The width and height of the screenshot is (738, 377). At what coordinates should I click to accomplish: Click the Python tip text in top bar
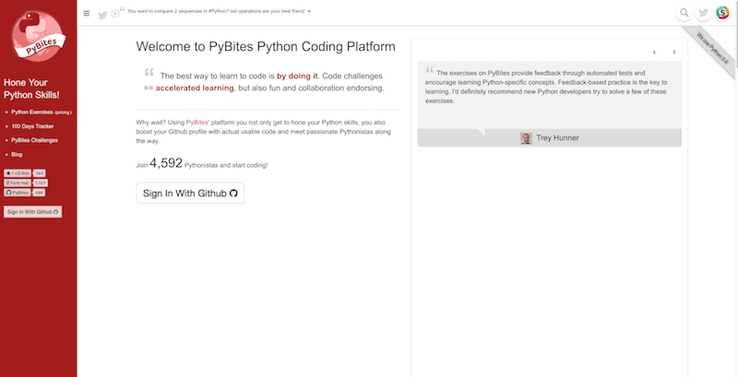coord(216,11)
